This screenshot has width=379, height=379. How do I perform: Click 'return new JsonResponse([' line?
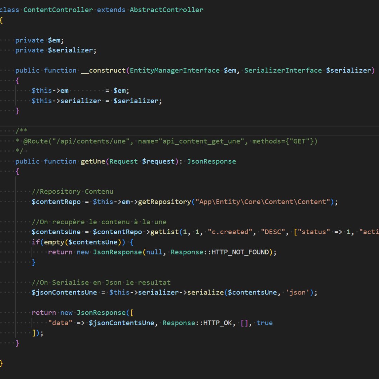click(82, 313)
